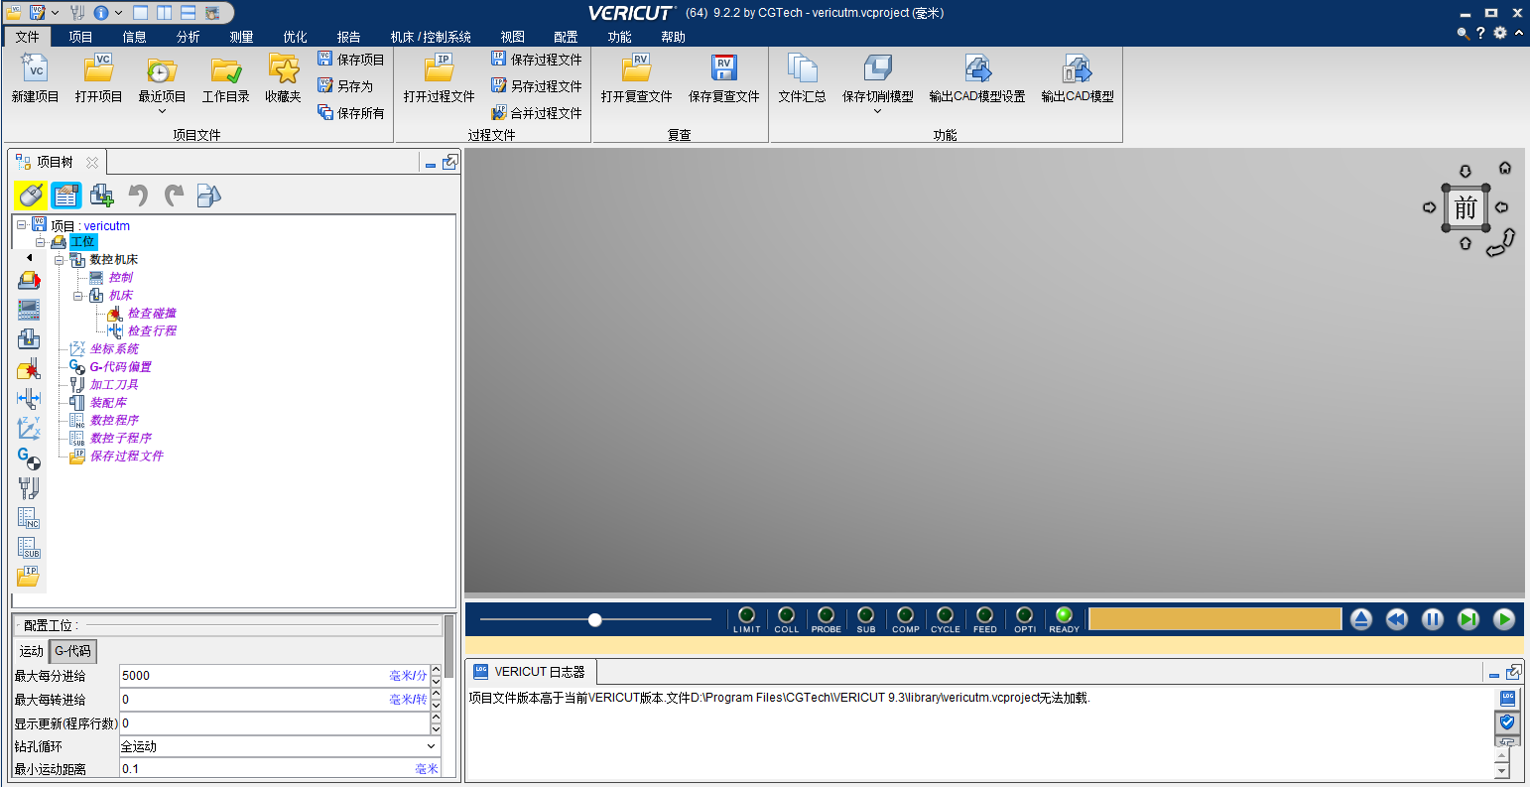The height and width of the screenshot is (787, 1530).
Task: Click the sidebar collapse arrow above the icons
Action: coord(29,257)
